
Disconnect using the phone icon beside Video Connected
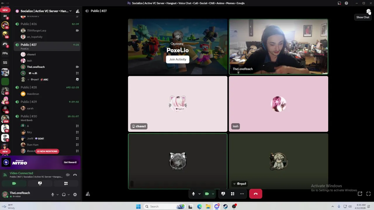pos(75,175)
